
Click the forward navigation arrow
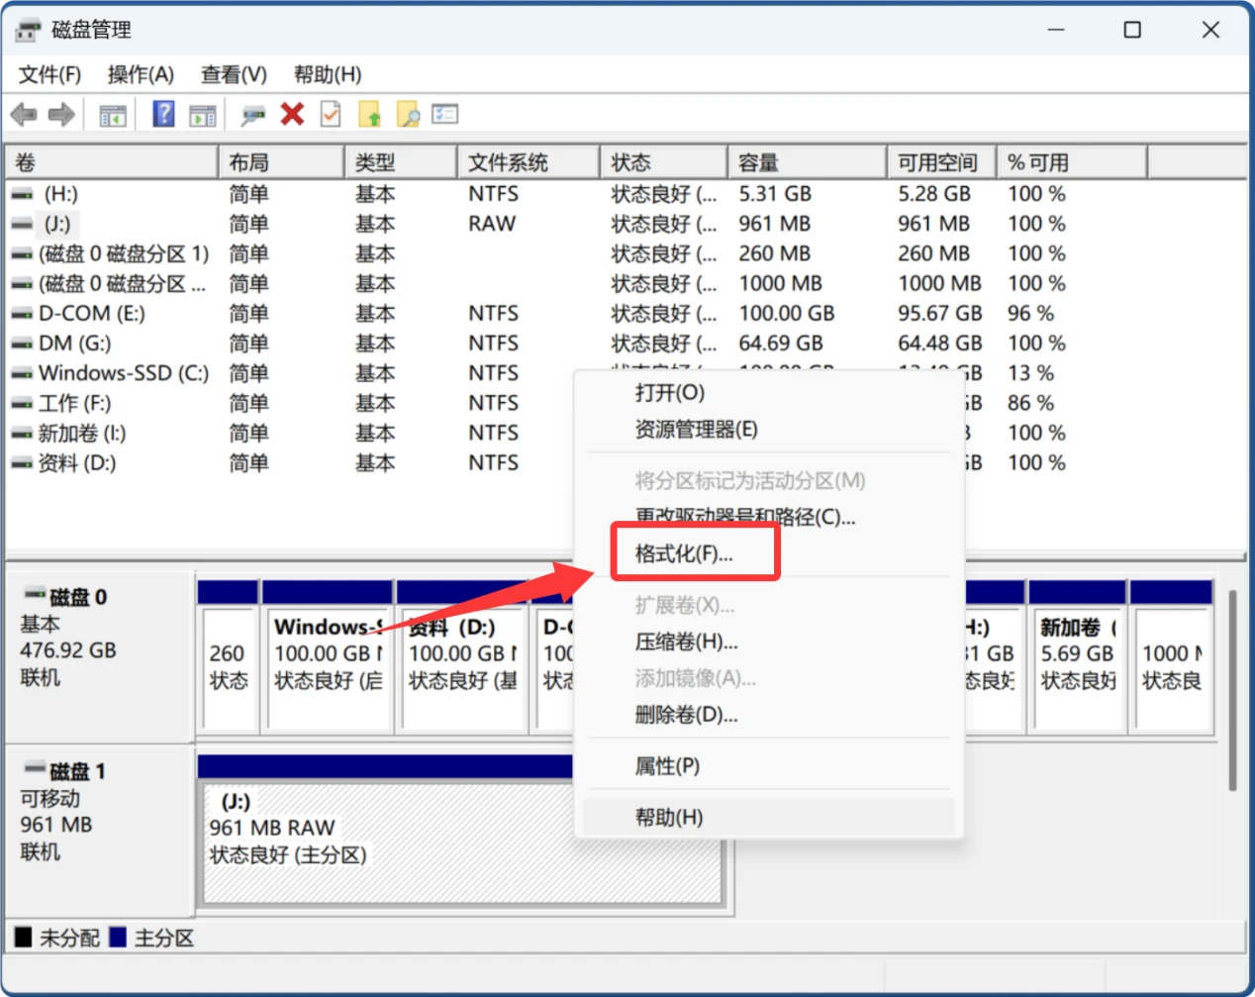pos(59,113)
